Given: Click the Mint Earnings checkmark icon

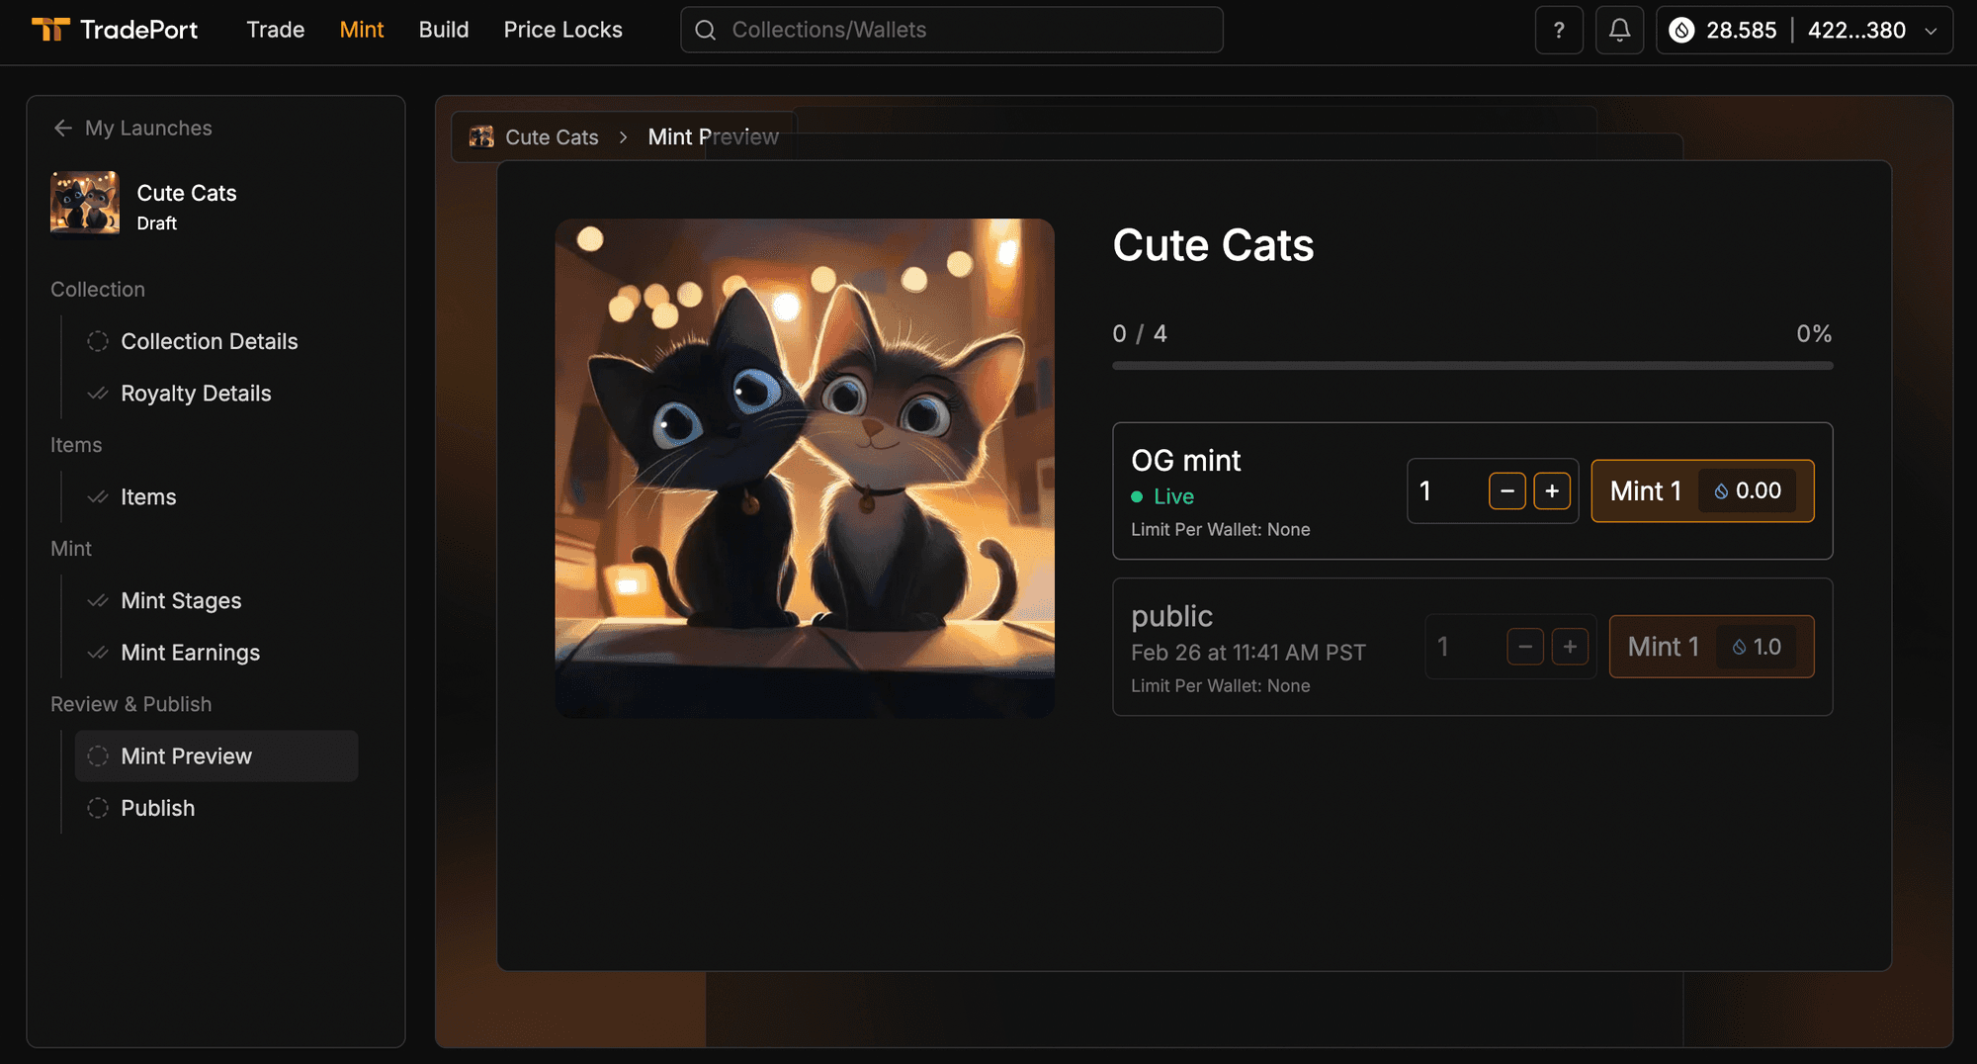Looking at the screenshot, I should pos(97,653).
